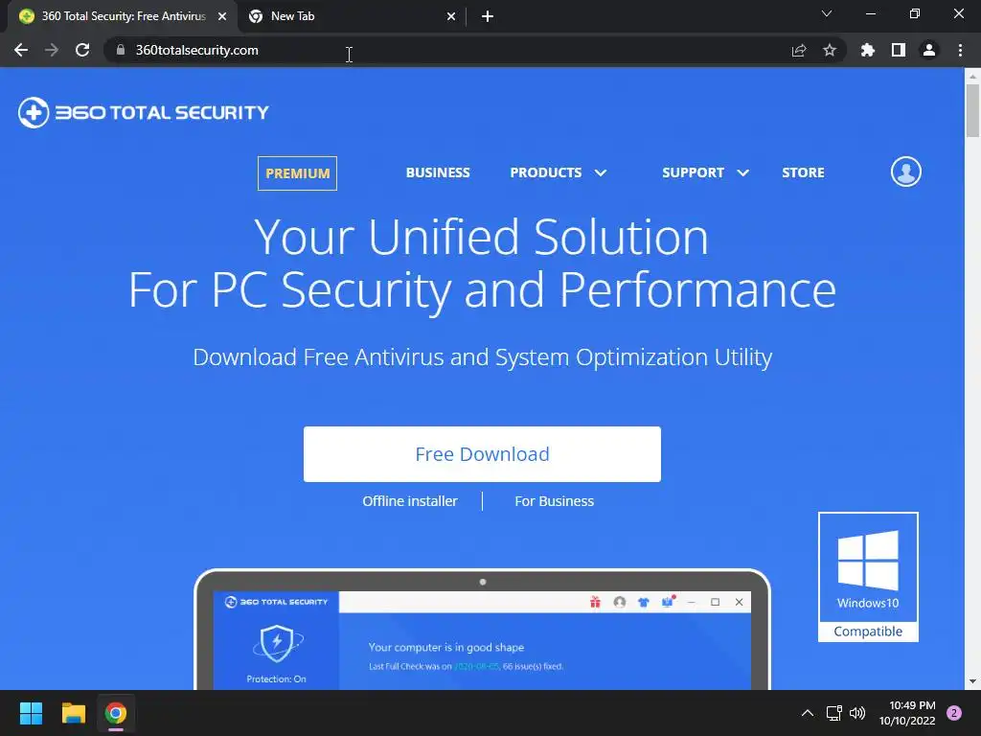Open the SUPPORT menu

tap(694, 172)
